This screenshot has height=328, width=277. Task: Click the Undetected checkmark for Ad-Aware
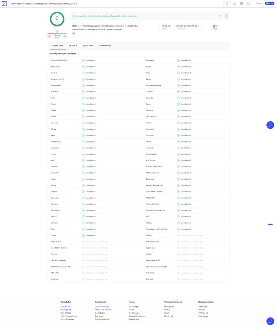[178, 60]
